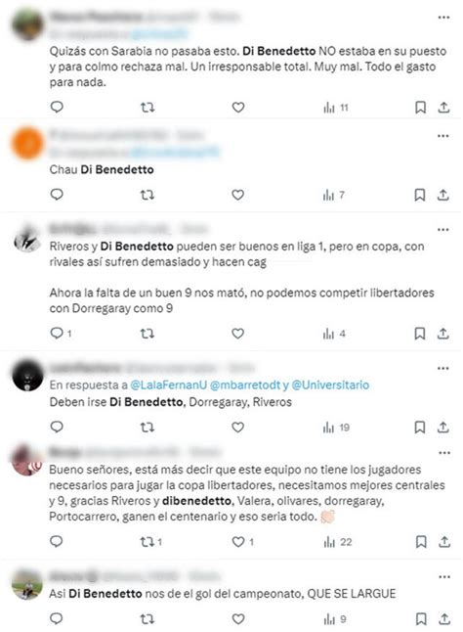
Task: Open the three-dot menu on the 'Bueno señores' tweet
Action: tap(444, 453)
